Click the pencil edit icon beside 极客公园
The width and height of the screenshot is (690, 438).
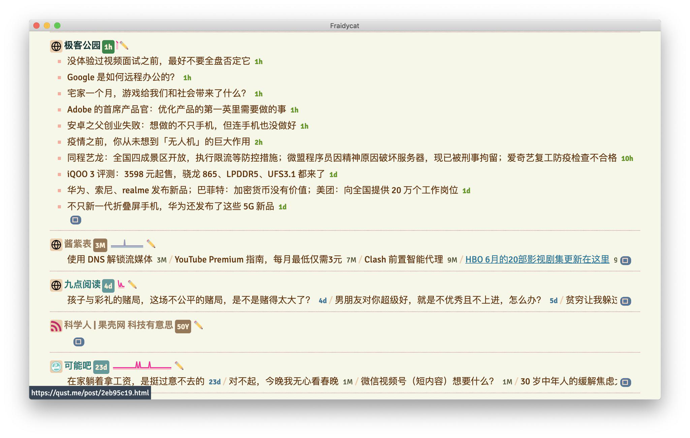(124, 45)
